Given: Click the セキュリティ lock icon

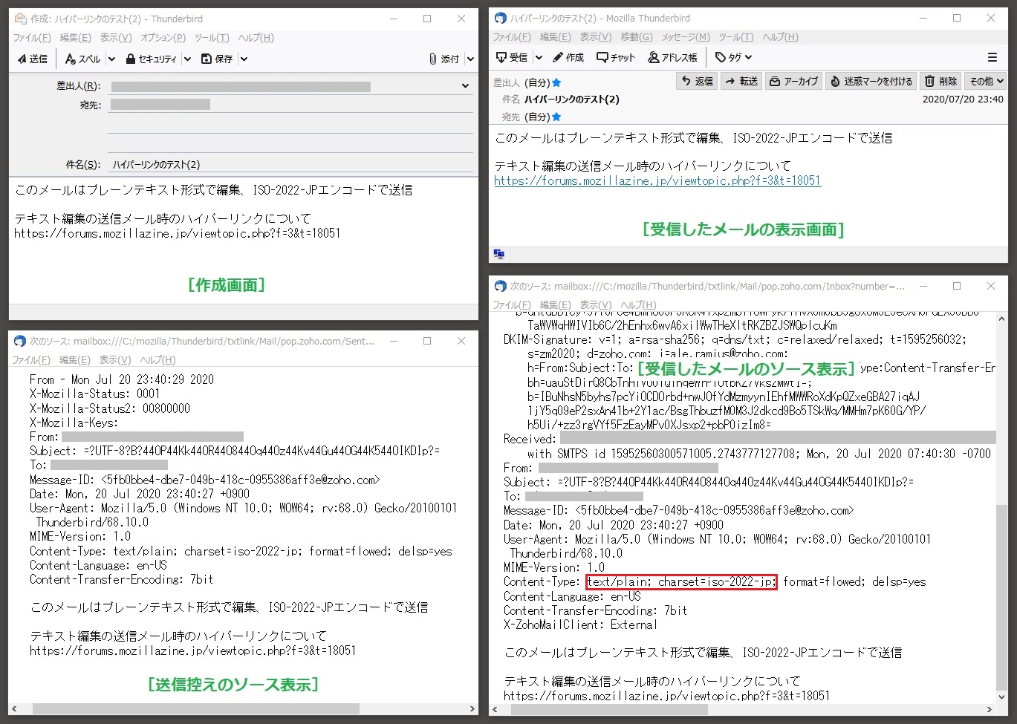Looking at the screenshot, I should (131, 59).
